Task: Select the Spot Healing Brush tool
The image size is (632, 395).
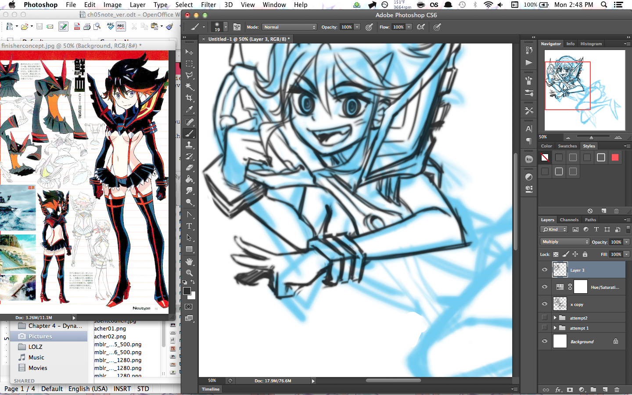Action: click(x=189, y=122)
